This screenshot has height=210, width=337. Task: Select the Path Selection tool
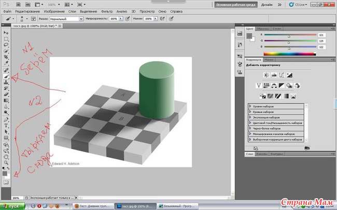[x=6, y=132]
